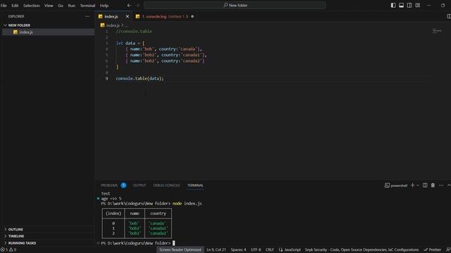The height and width of the screenshot is (253, 451).
Task: Click the problems count badge
Action: [124, 186]
